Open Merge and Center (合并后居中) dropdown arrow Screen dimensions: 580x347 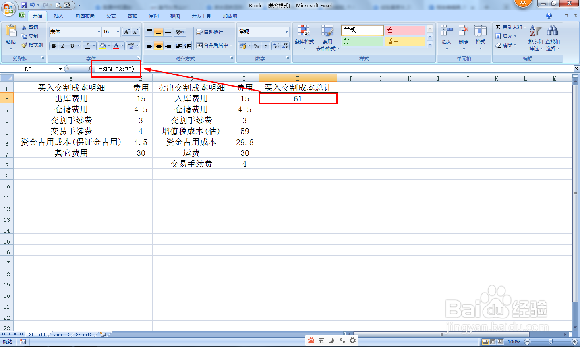[x=231, y=45]
